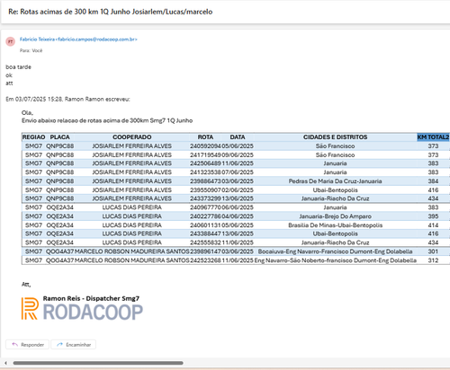Select the PLACA column header
Viewport: 450px width, 370px height.
pyautogui.click(x=59, y=137)
